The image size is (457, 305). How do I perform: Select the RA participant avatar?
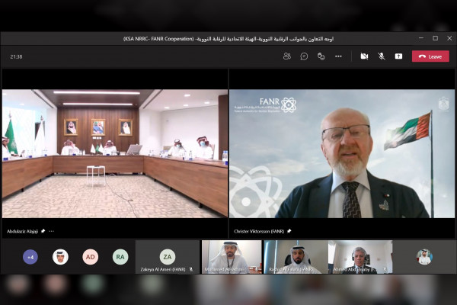click(x=120, y=257)
